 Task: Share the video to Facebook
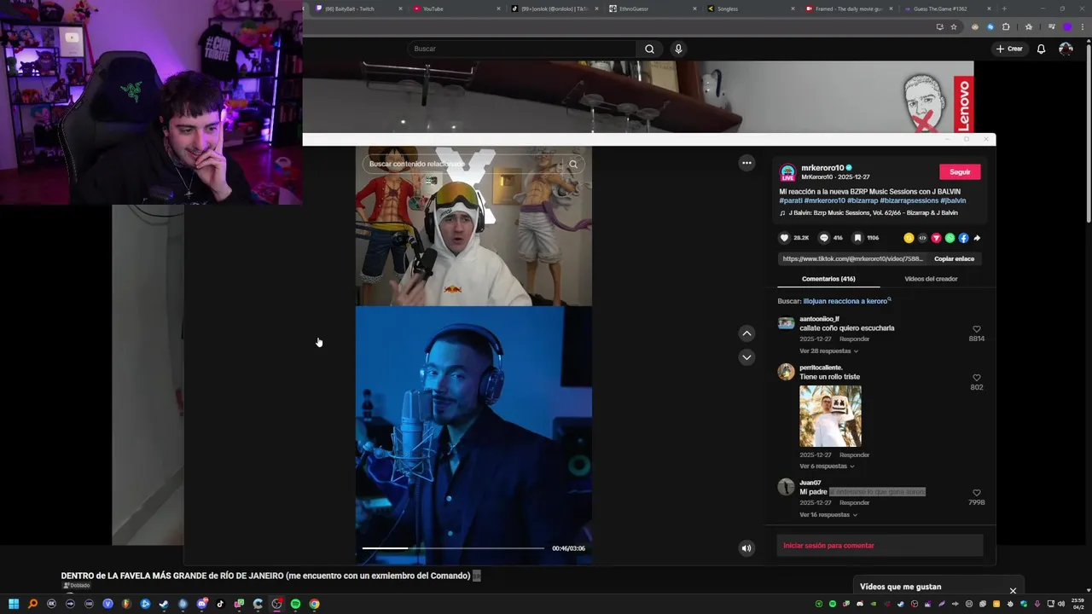coord(963,238)
